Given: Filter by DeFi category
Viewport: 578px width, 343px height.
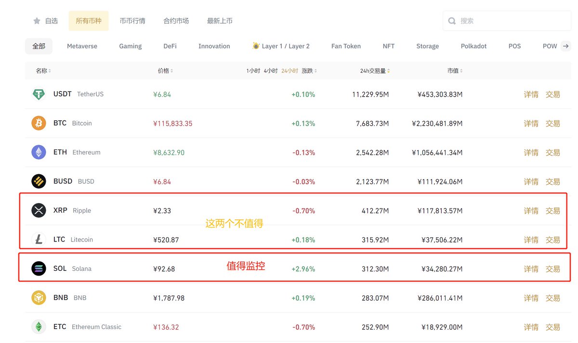Looking at the screenshot, I should pos(170,46).
